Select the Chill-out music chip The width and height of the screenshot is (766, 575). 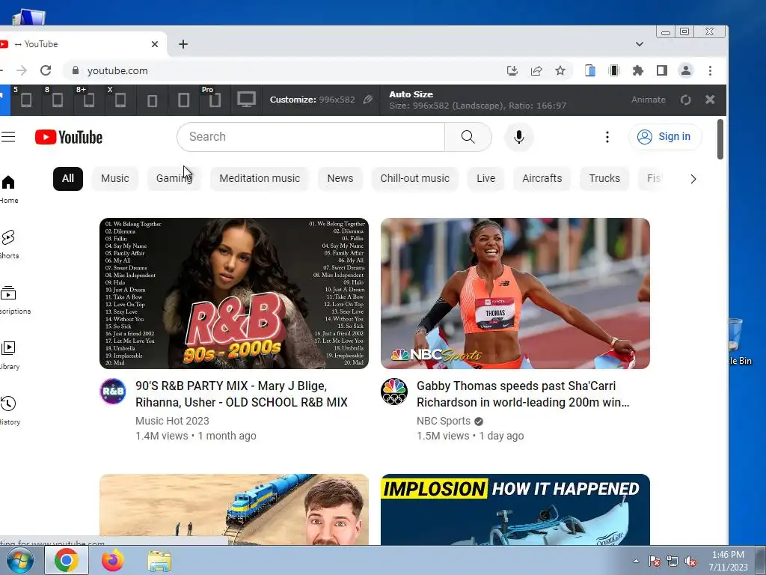pos(414,178)
